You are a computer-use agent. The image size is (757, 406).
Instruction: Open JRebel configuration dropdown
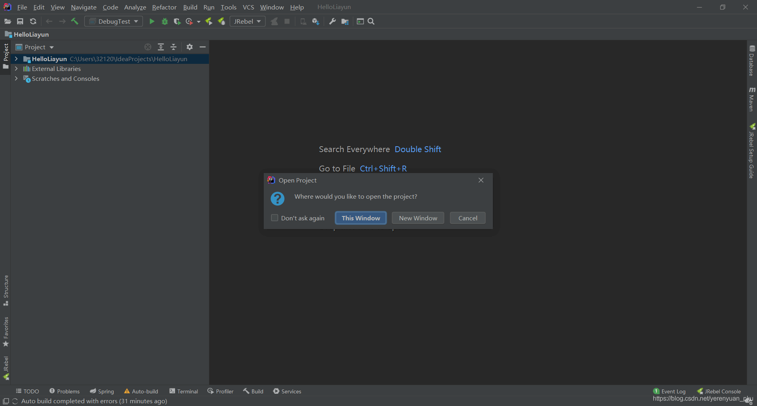pyautogui.click(x=248, y=21)
